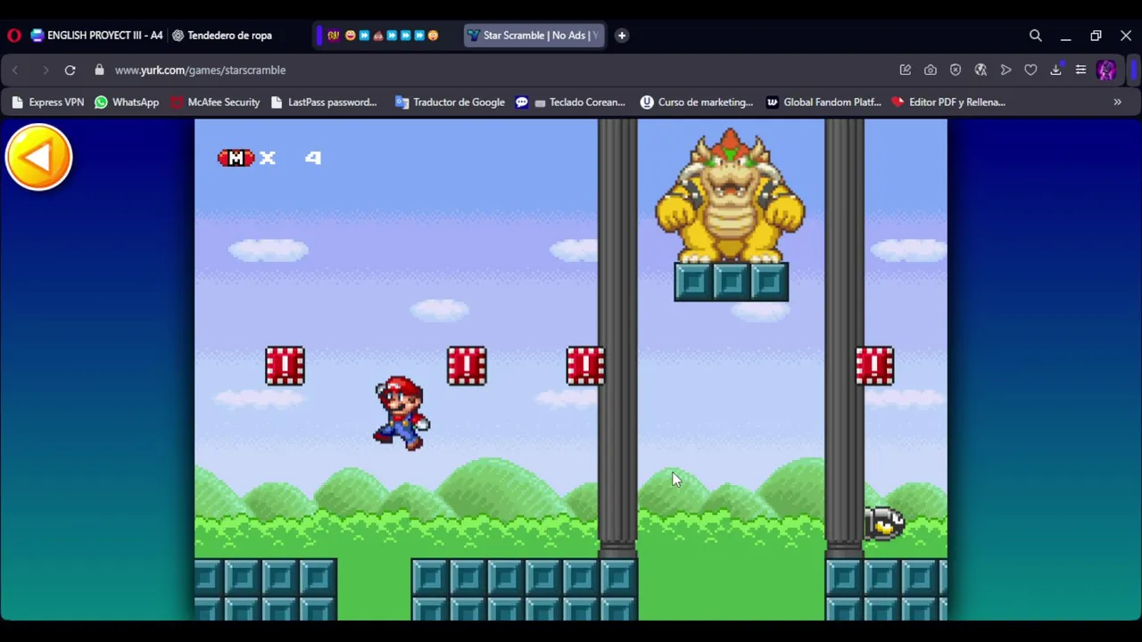
Task: Minimize the Opera browser window
Action: coord(1065,36)
